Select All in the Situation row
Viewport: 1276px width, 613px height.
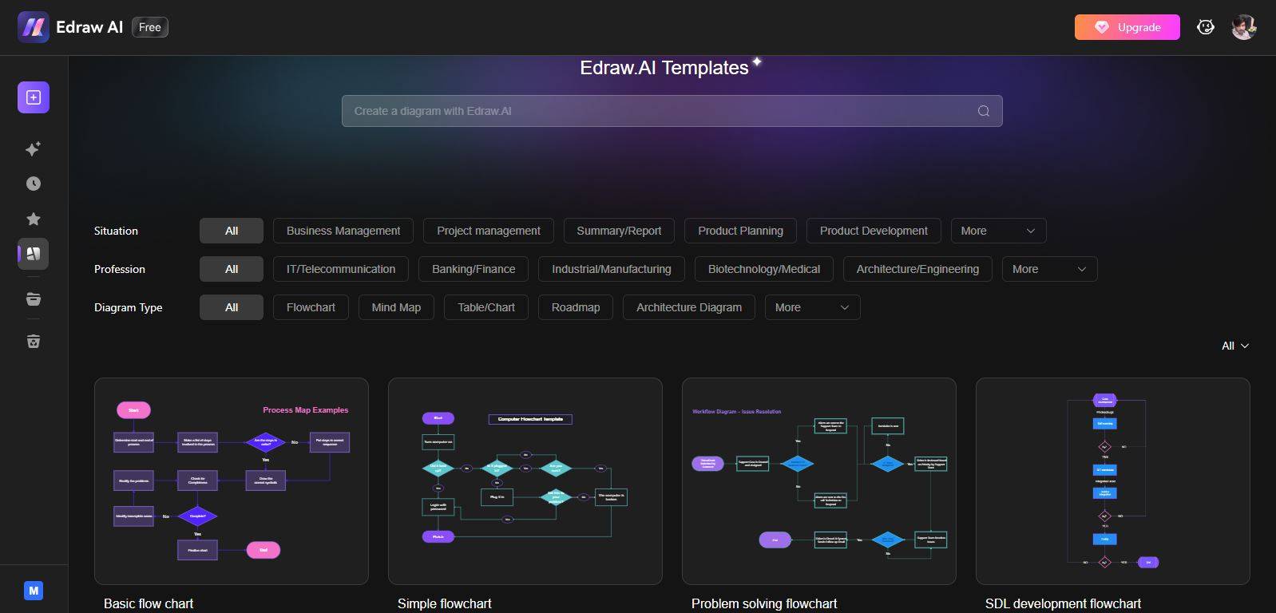232,231
